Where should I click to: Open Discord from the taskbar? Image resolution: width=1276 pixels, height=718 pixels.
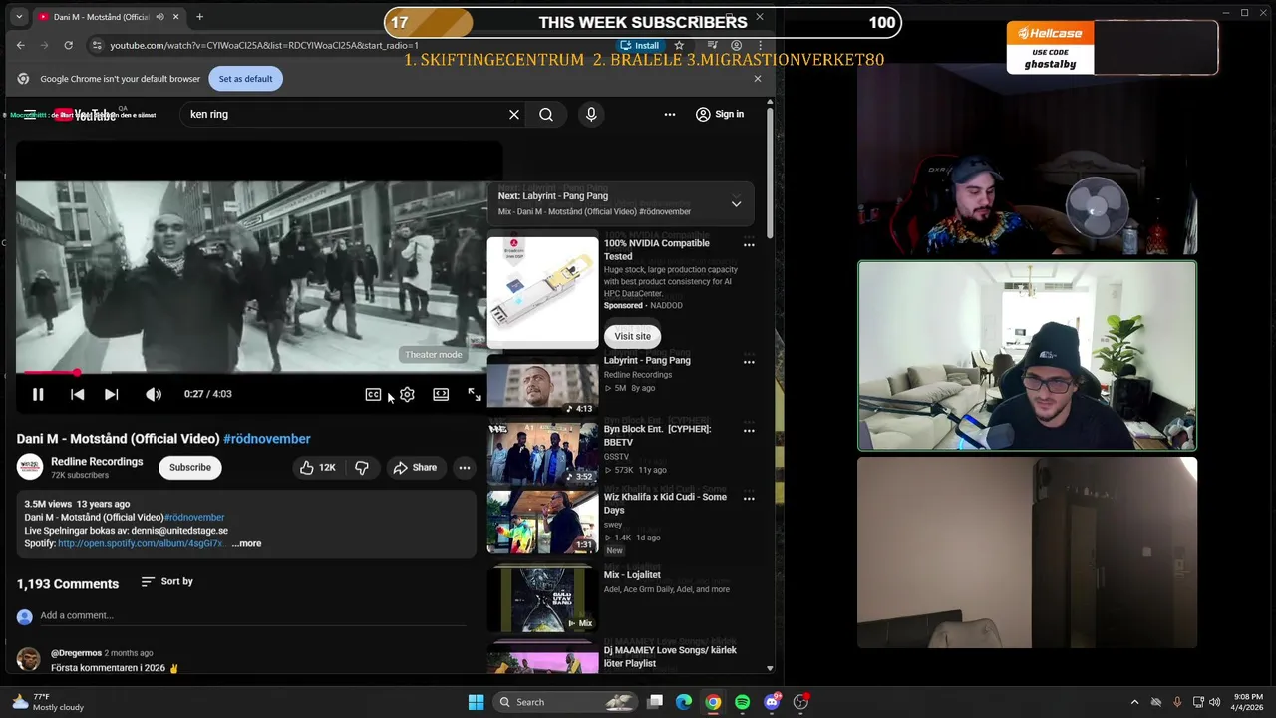(x=772, y=702)
